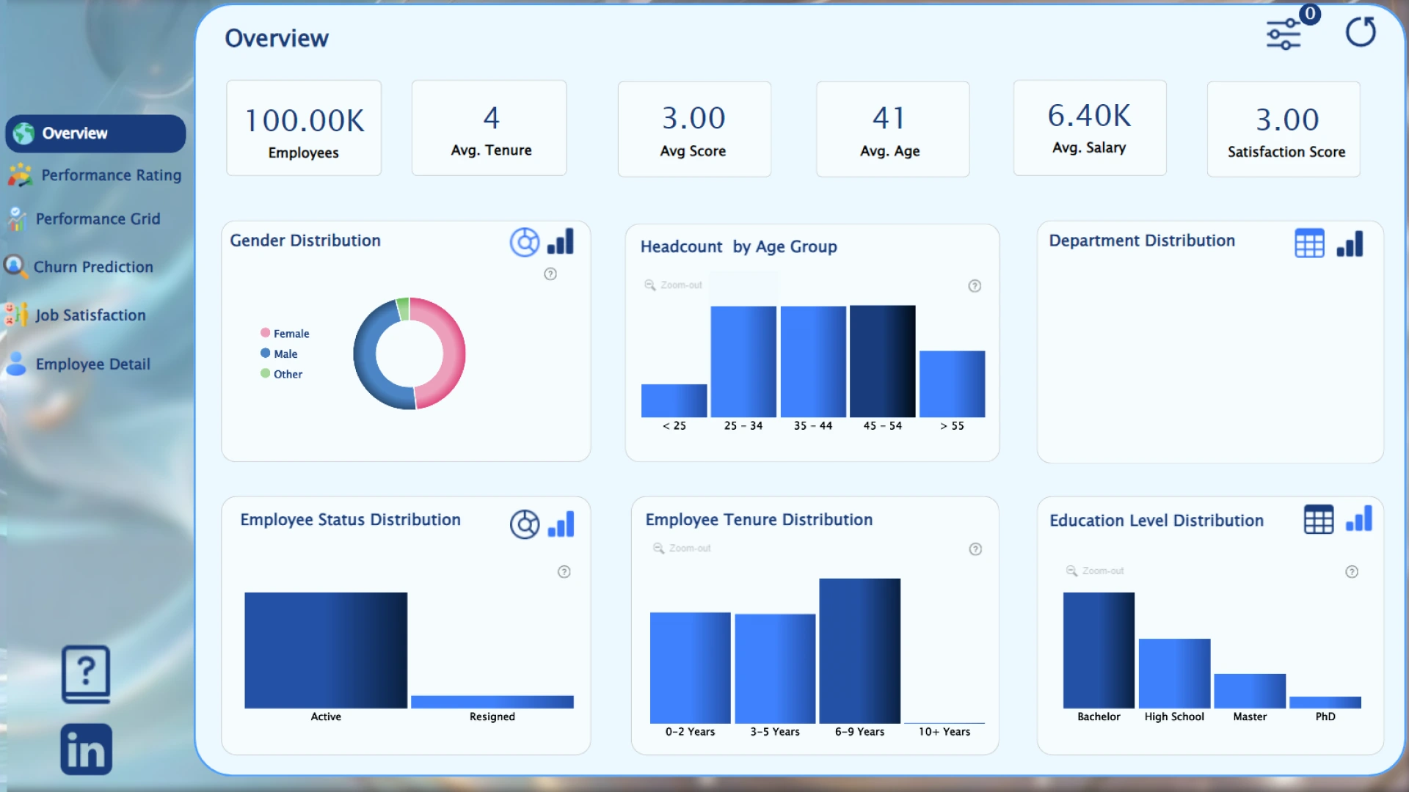Go to Performance Rating page

(x=112, y=175)
